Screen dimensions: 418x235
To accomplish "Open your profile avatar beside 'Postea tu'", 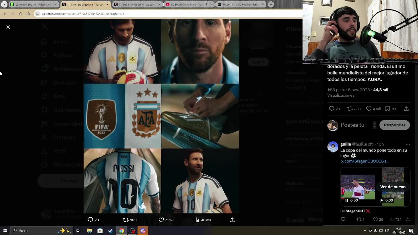I will click(x=333, y=125).
